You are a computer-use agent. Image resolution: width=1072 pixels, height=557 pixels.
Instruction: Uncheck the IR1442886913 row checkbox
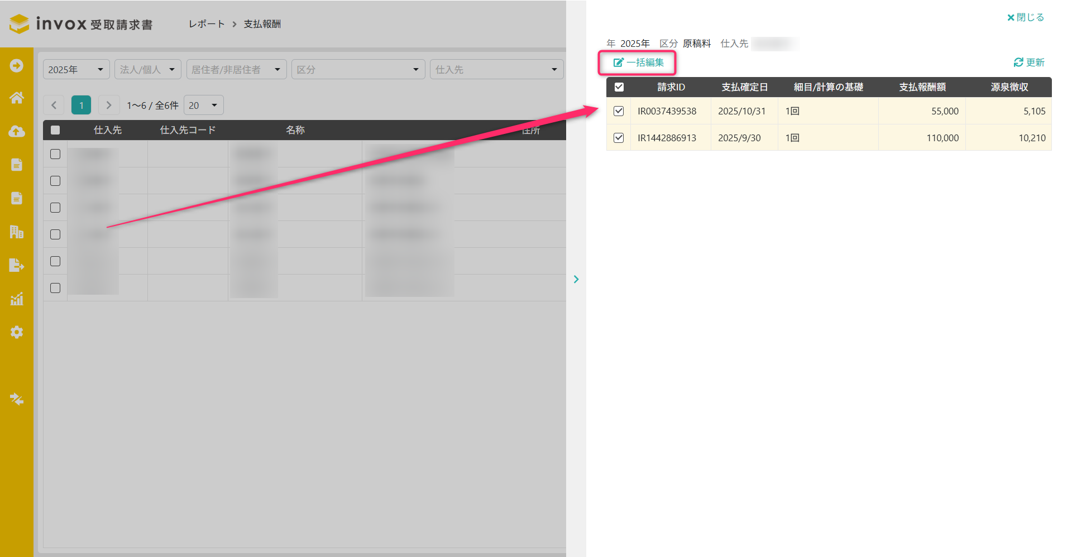coord(619,138)
